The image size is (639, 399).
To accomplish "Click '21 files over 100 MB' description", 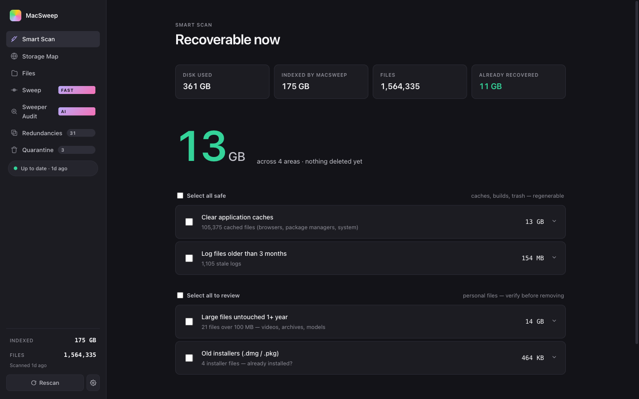I will (263, 327).
